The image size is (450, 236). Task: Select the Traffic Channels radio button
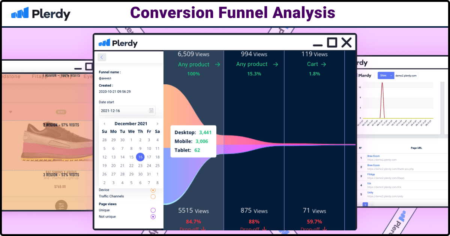coord(153,196)
